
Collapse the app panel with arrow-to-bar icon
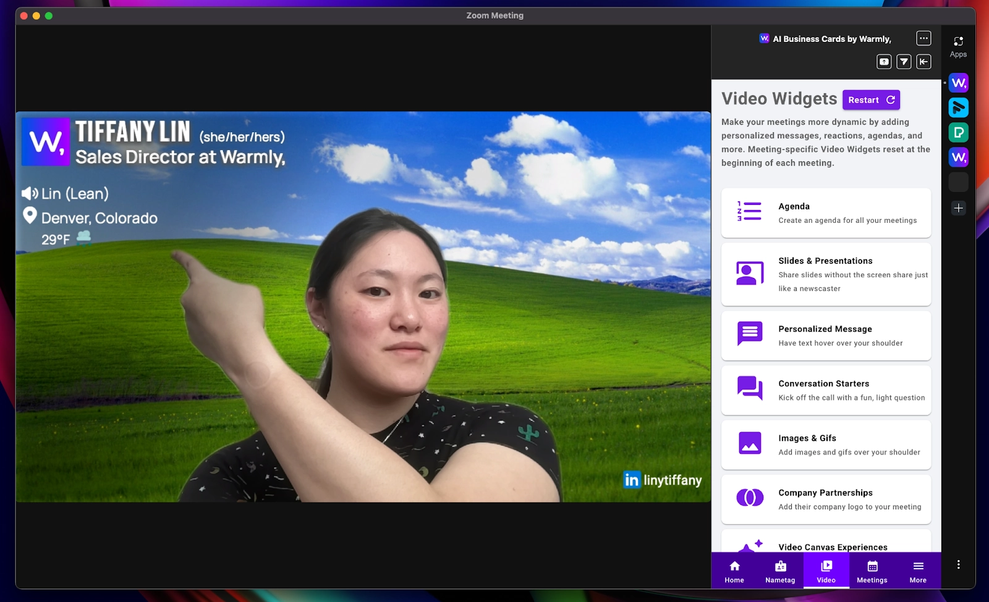pyautogui.click(x=923, y=61)
